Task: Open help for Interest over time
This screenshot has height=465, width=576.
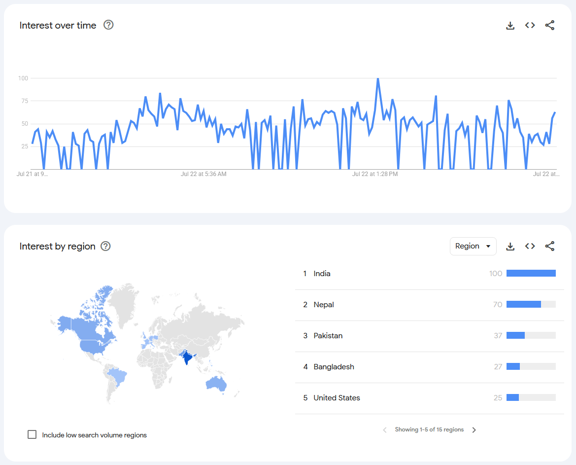Action: (x=108, y=25)
